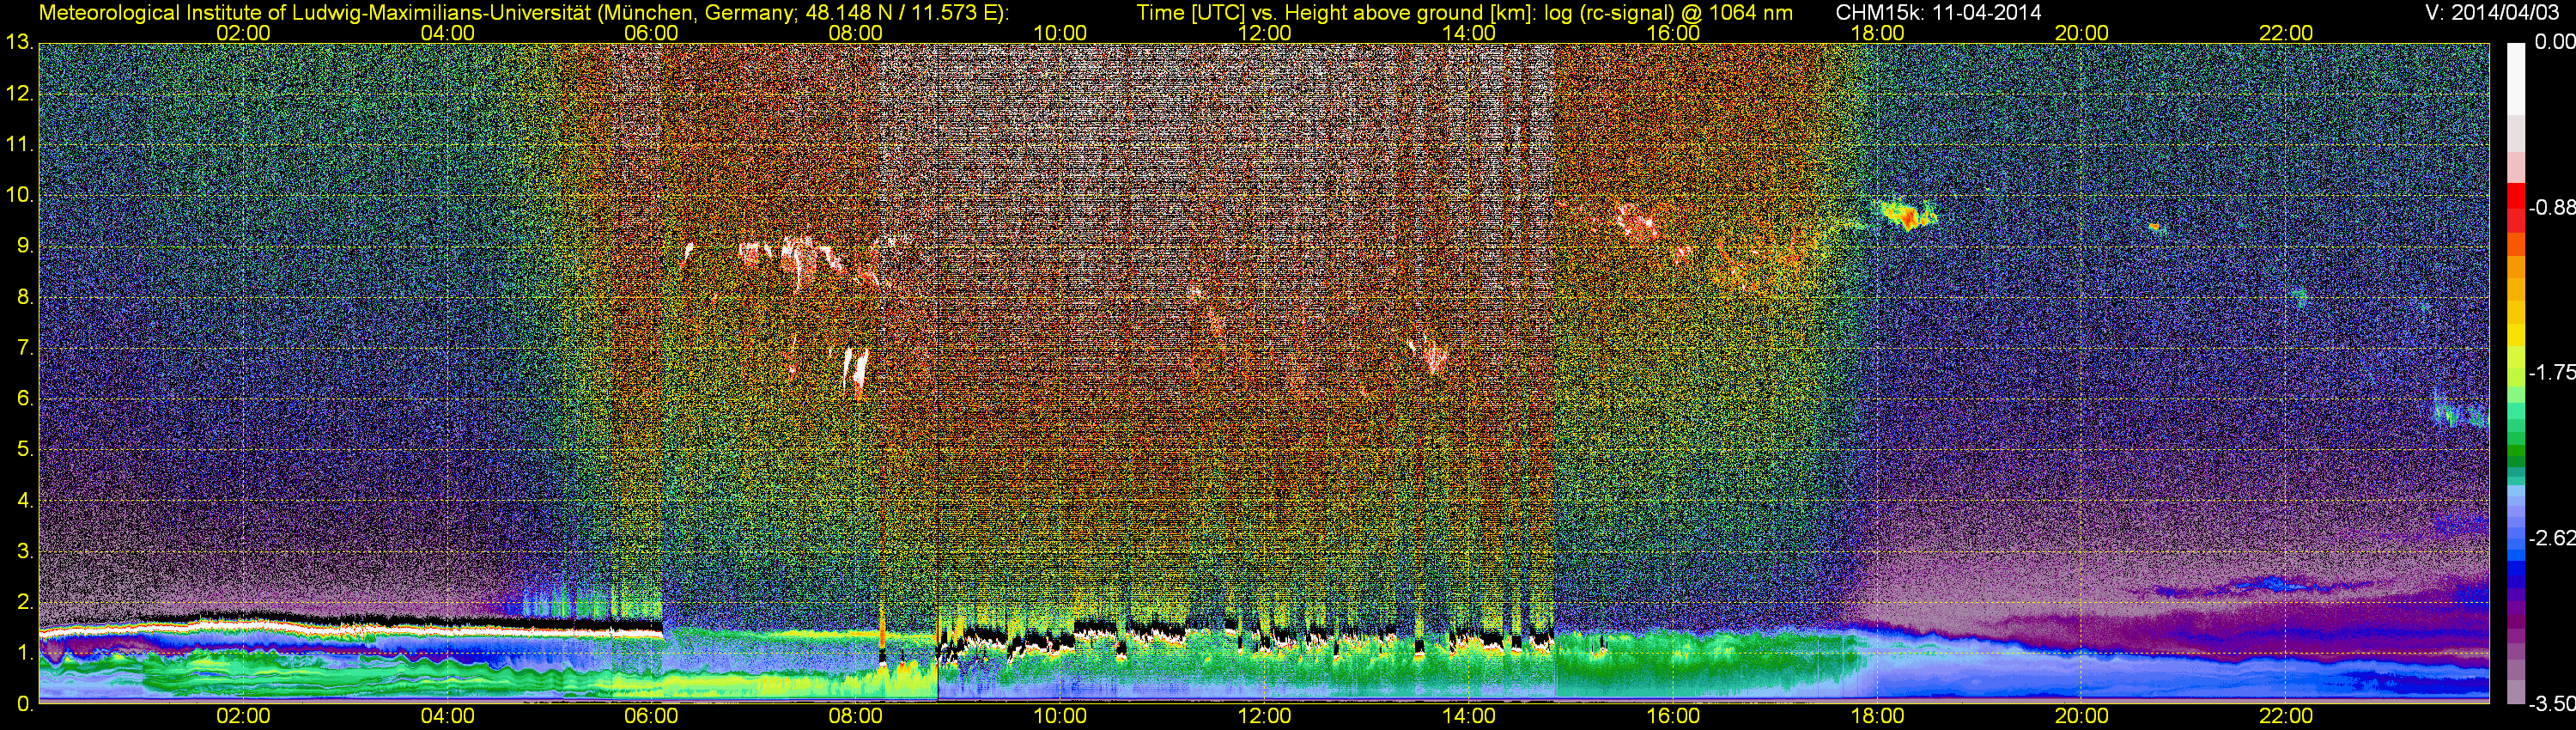Select the color scale value "-0.88"

pyautogui.click(x=2551, y=208)
